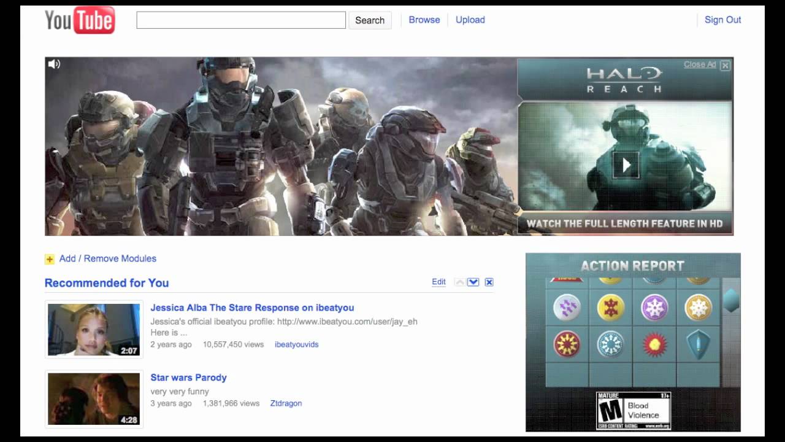Click the red spiky sunburst medal
Screen dimensions: 785x442
(654, 344)
